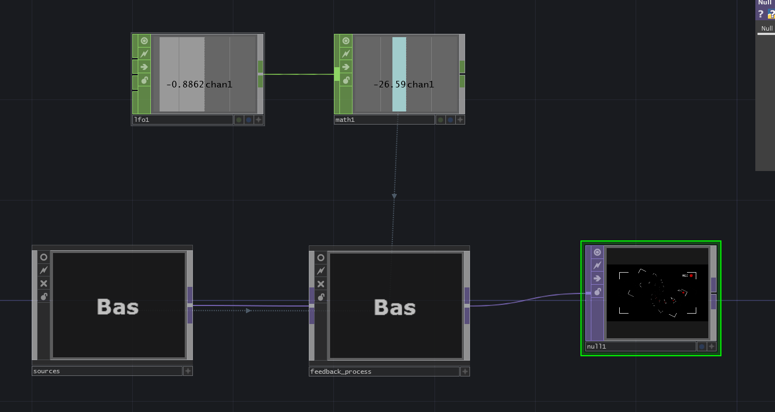Click the green color dot under math1
This screenshot has height=412, width=775.
[441, 120]
